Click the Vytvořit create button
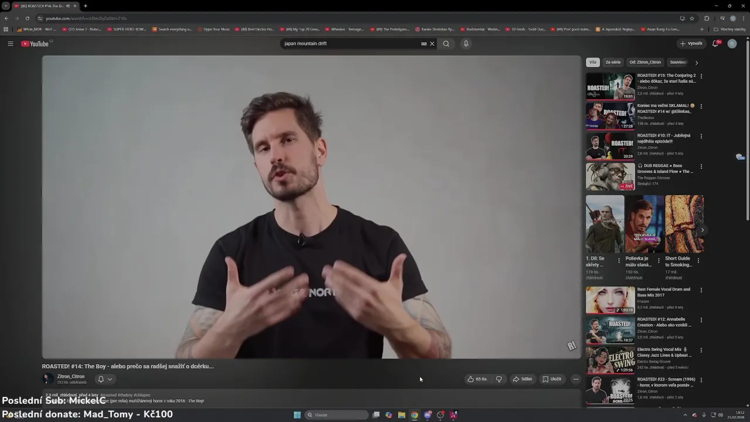The width and height of the screenshot is (750, 422). pyautogui.click(x=691, y=43)
